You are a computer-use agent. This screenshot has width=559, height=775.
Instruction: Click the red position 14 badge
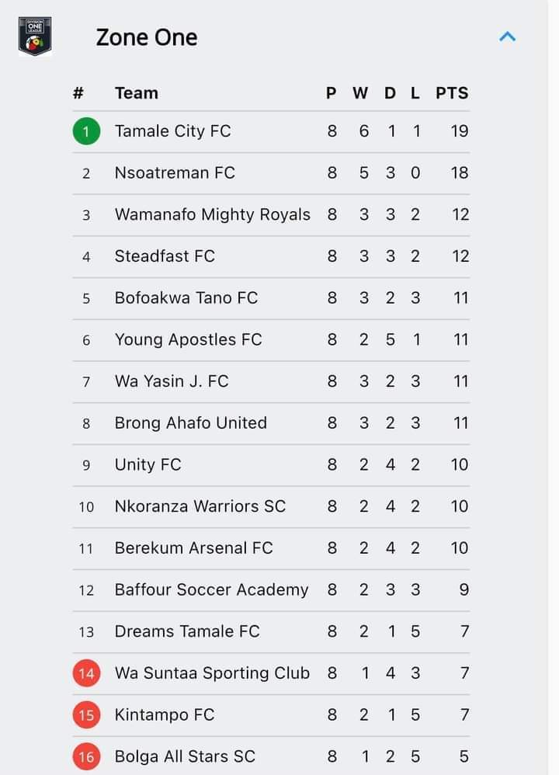point(86,673)
